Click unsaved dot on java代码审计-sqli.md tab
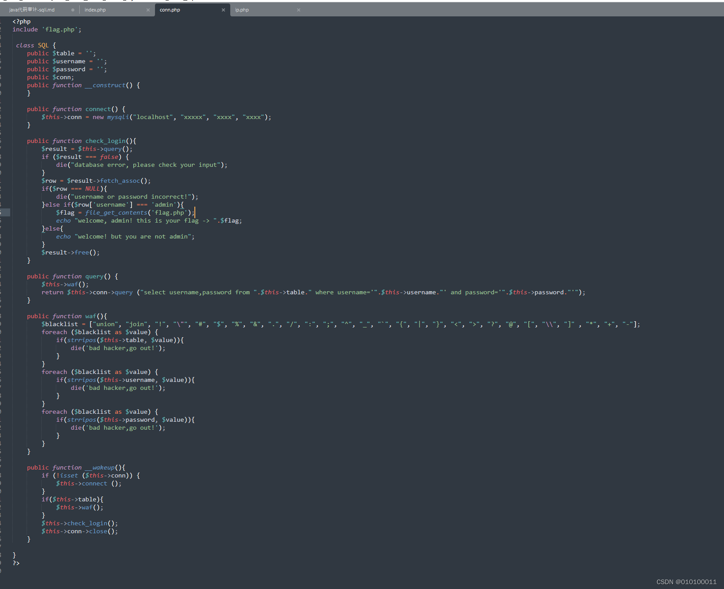The image size is (724, 589). click(x=73, y=10)
